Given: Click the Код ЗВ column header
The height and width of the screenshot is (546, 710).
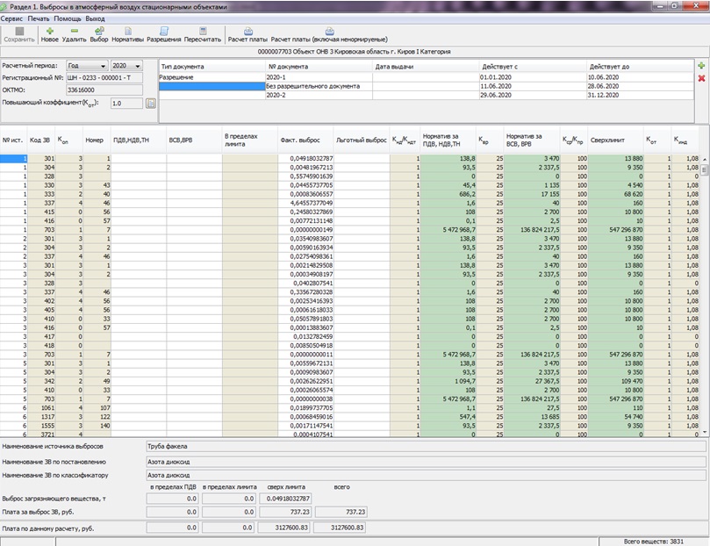Looking at the screenshot, I should pyautogui.click(x=40, y=140).
